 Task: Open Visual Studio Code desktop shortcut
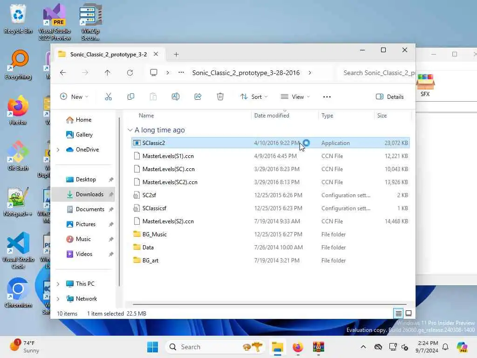pyautogui.click(x=18, y=250)
